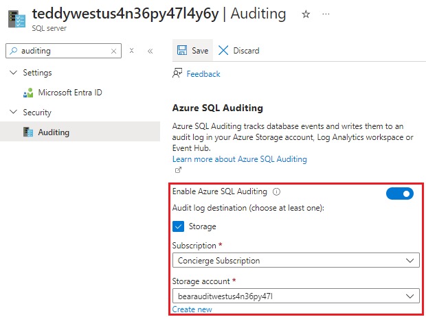The height and width of the screenshot is (317, 426).
Task: Click the Security group label
Action: coord(37,113)
